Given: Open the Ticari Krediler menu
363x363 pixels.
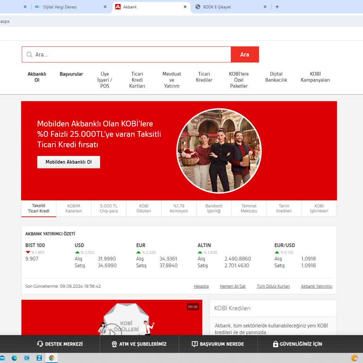Looking at the screenshot, I should click(204, 77).
